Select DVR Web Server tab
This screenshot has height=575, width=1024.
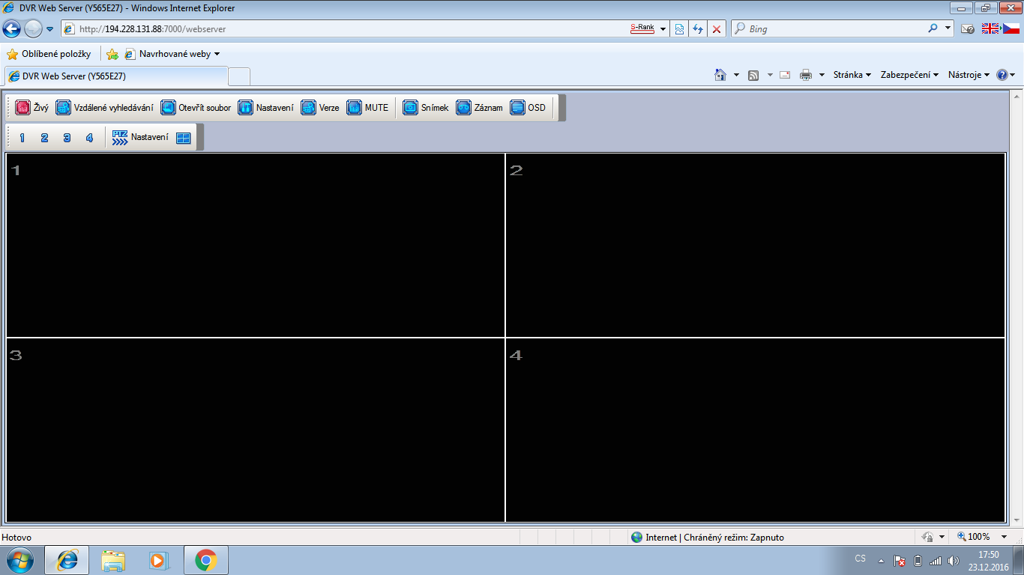point(116,76)
